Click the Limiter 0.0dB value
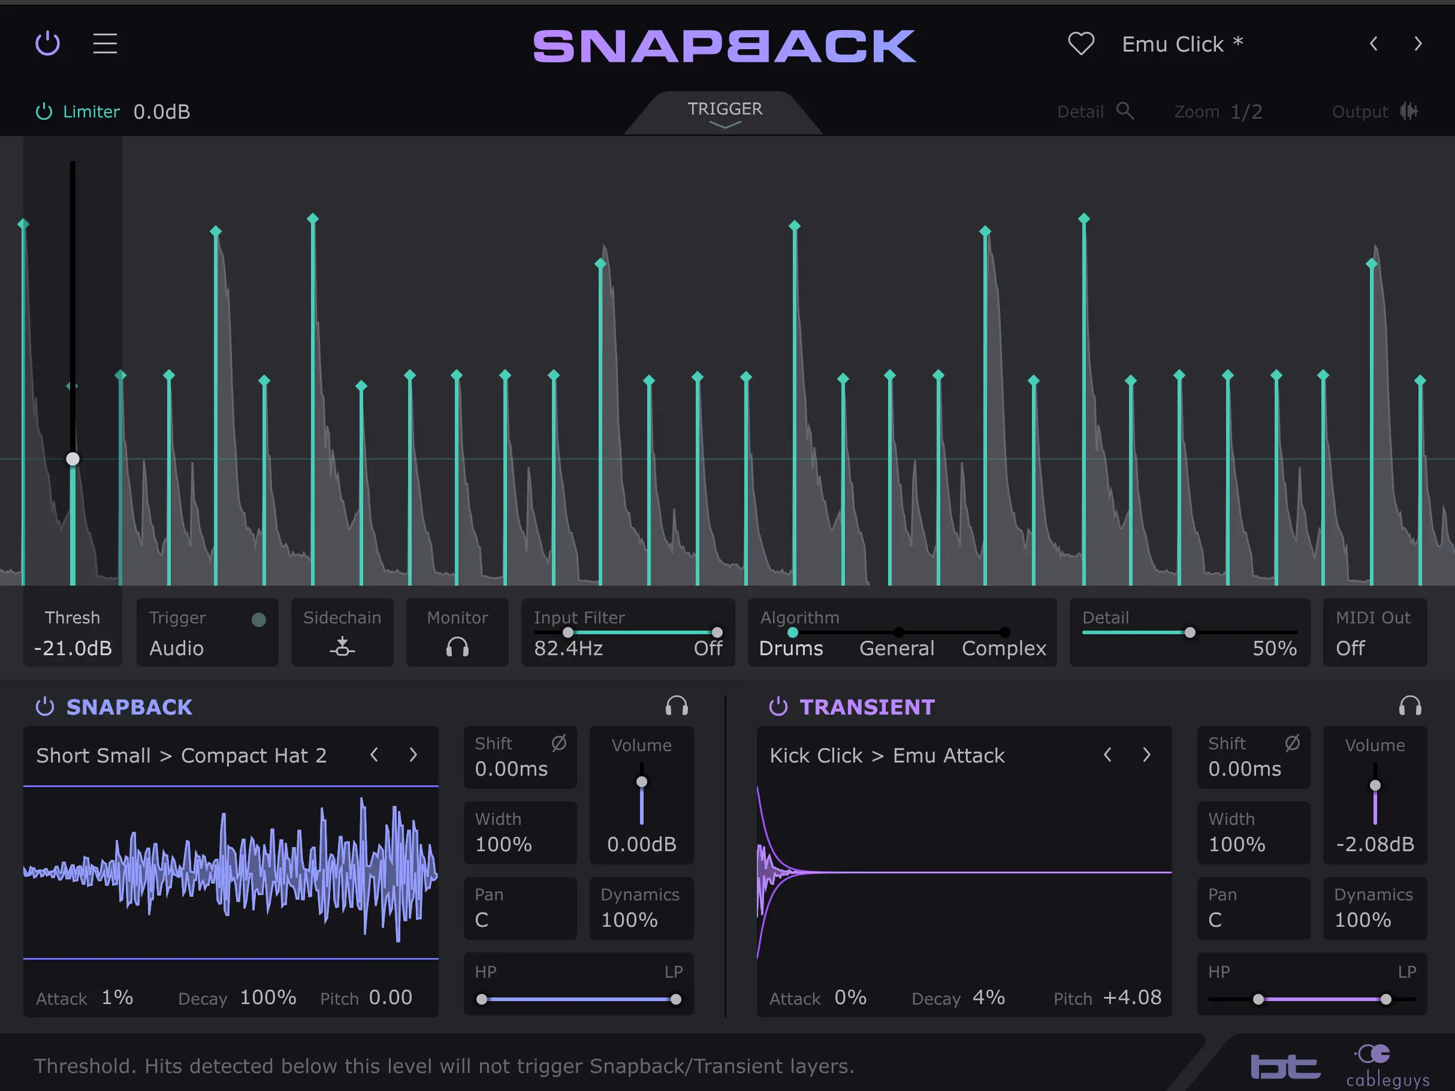 coord(162,112)
